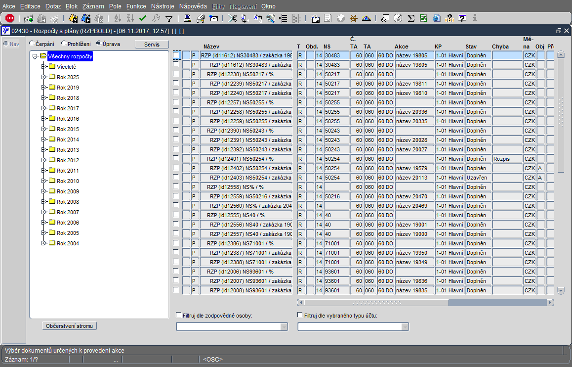
Task: Click the eye pyramid icon
Action: 367,18
